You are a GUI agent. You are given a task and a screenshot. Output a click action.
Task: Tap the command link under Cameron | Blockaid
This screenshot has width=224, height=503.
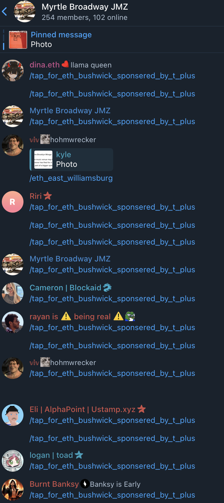[112, 299]
